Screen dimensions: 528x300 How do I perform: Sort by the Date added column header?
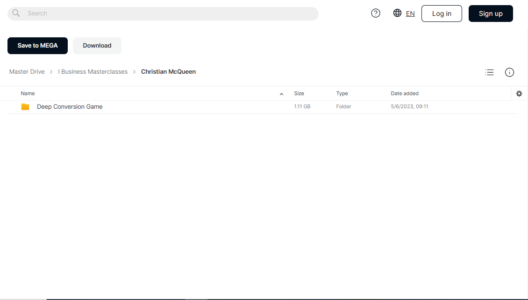click(405, 93)
